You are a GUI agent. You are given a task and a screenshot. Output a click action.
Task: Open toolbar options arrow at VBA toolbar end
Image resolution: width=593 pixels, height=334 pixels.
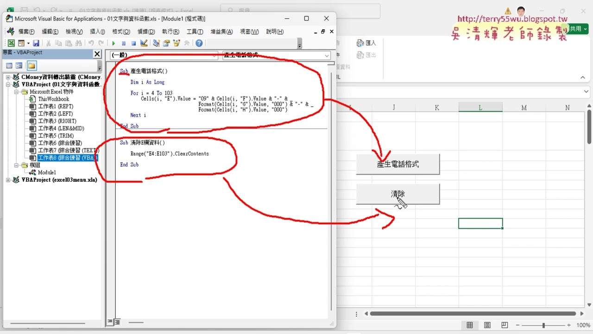300,44
